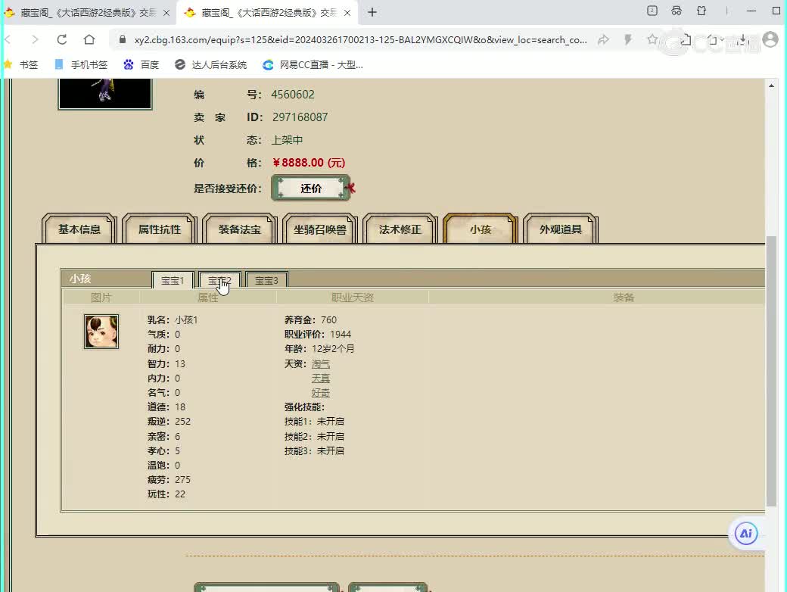
Task: Click the scrollbar up arrow
Action: pos(771,86)
